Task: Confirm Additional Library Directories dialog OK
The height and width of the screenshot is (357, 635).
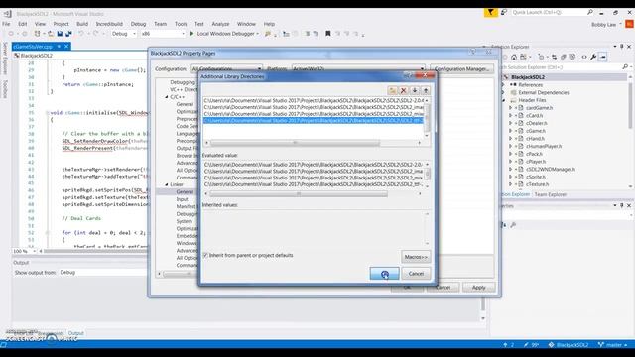Action: coord(384,274)
